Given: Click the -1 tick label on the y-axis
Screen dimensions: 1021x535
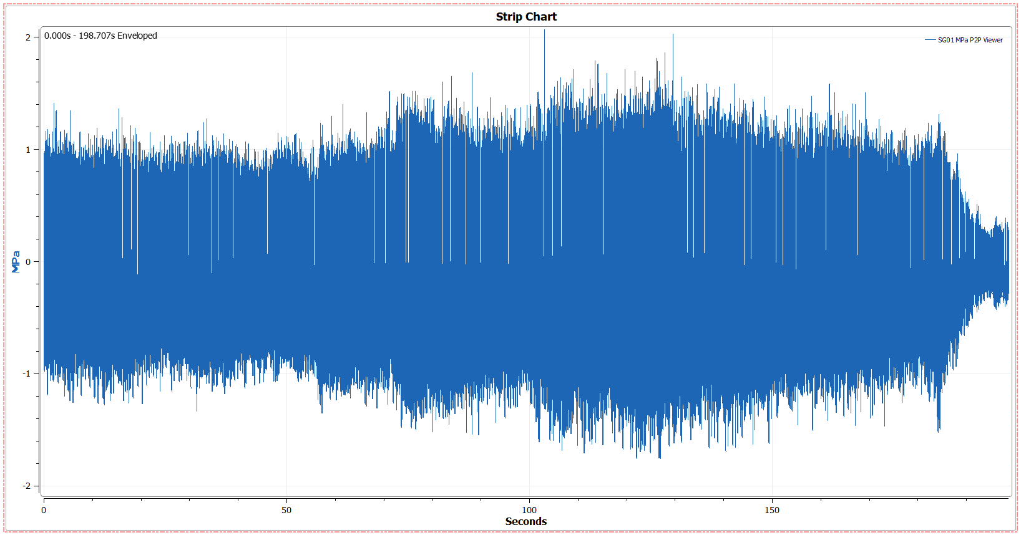Looking at the screenshot, I should pos(27,374).
